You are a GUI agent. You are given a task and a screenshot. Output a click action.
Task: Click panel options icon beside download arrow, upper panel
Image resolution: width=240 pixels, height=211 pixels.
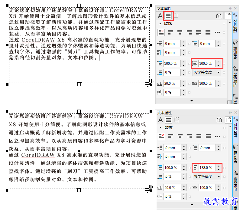[x=228, y=16]
